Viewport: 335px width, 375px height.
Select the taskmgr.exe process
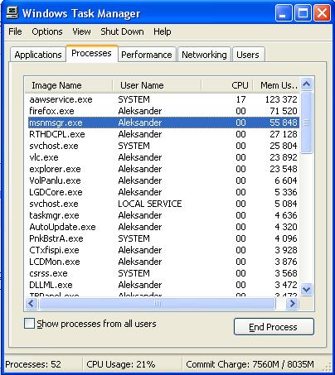163,215
